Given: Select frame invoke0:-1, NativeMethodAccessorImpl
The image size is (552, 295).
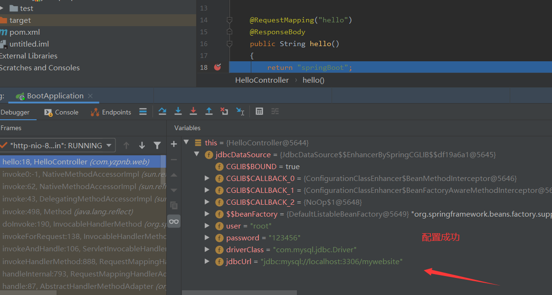Looking at the screenshot, I should (x=81, y=174).
